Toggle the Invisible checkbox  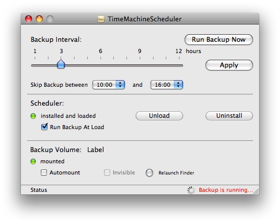coord(107,172)
